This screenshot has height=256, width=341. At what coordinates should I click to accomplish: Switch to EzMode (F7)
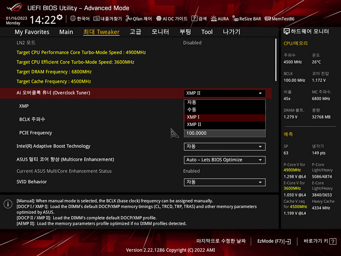tap(274, 241)
